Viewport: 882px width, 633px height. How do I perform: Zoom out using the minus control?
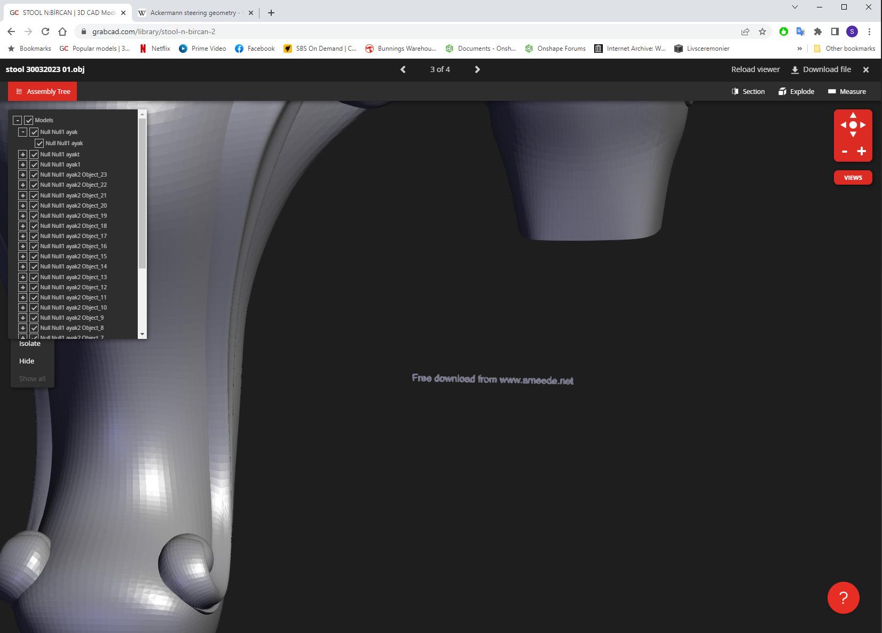click(x=845, y=152)
